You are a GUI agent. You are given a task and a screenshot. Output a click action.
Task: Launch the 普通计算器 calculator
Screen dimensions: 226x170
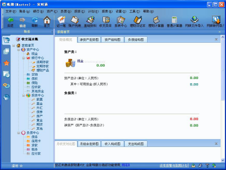[x=174, y=20]
